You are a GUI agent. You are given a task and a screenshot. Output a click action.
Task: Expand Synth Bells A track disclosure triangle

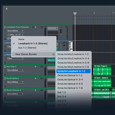pos(5,86)
